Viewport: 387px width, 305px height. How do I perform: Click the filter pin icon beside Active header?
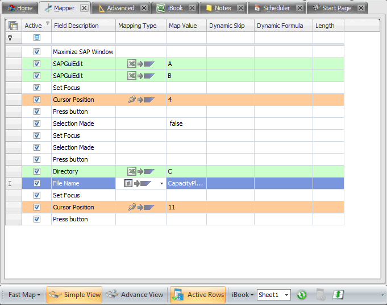[x=48, y=23]
